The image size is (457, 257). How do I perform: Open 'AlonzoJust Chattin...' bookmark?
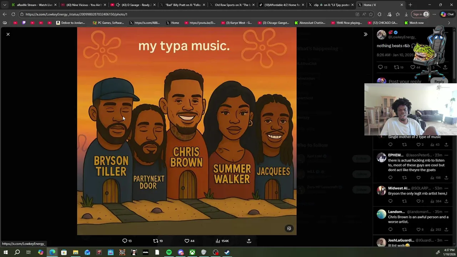point(310,23)
